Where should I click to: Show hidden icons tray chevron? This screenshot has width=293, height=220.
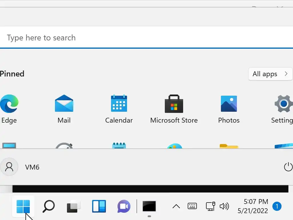tap(176, 207)
